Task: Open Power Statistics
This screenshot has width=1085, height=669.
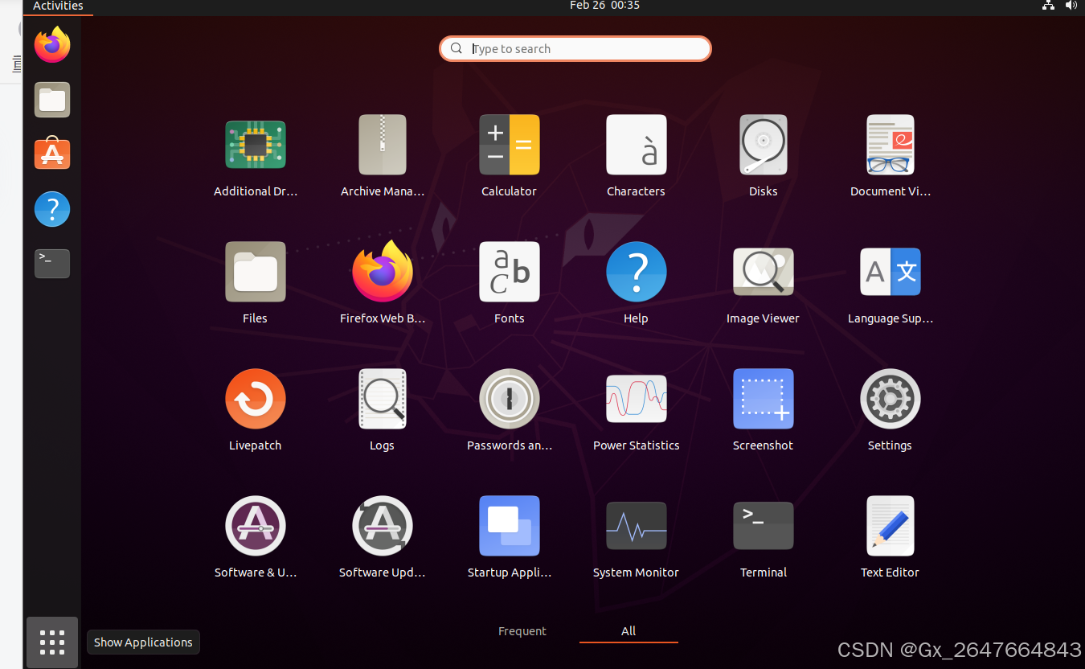Action: point(636,399)
